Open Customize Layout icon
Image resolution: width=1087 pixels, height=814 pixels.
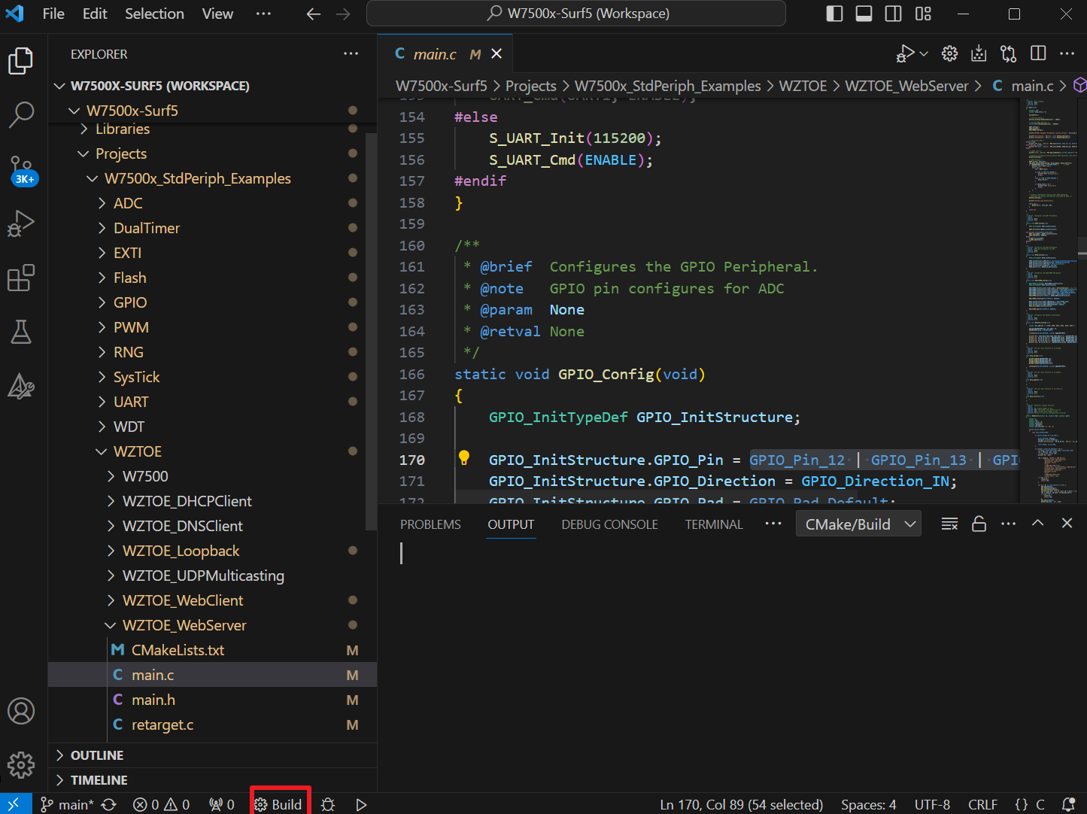click(923, 14)
